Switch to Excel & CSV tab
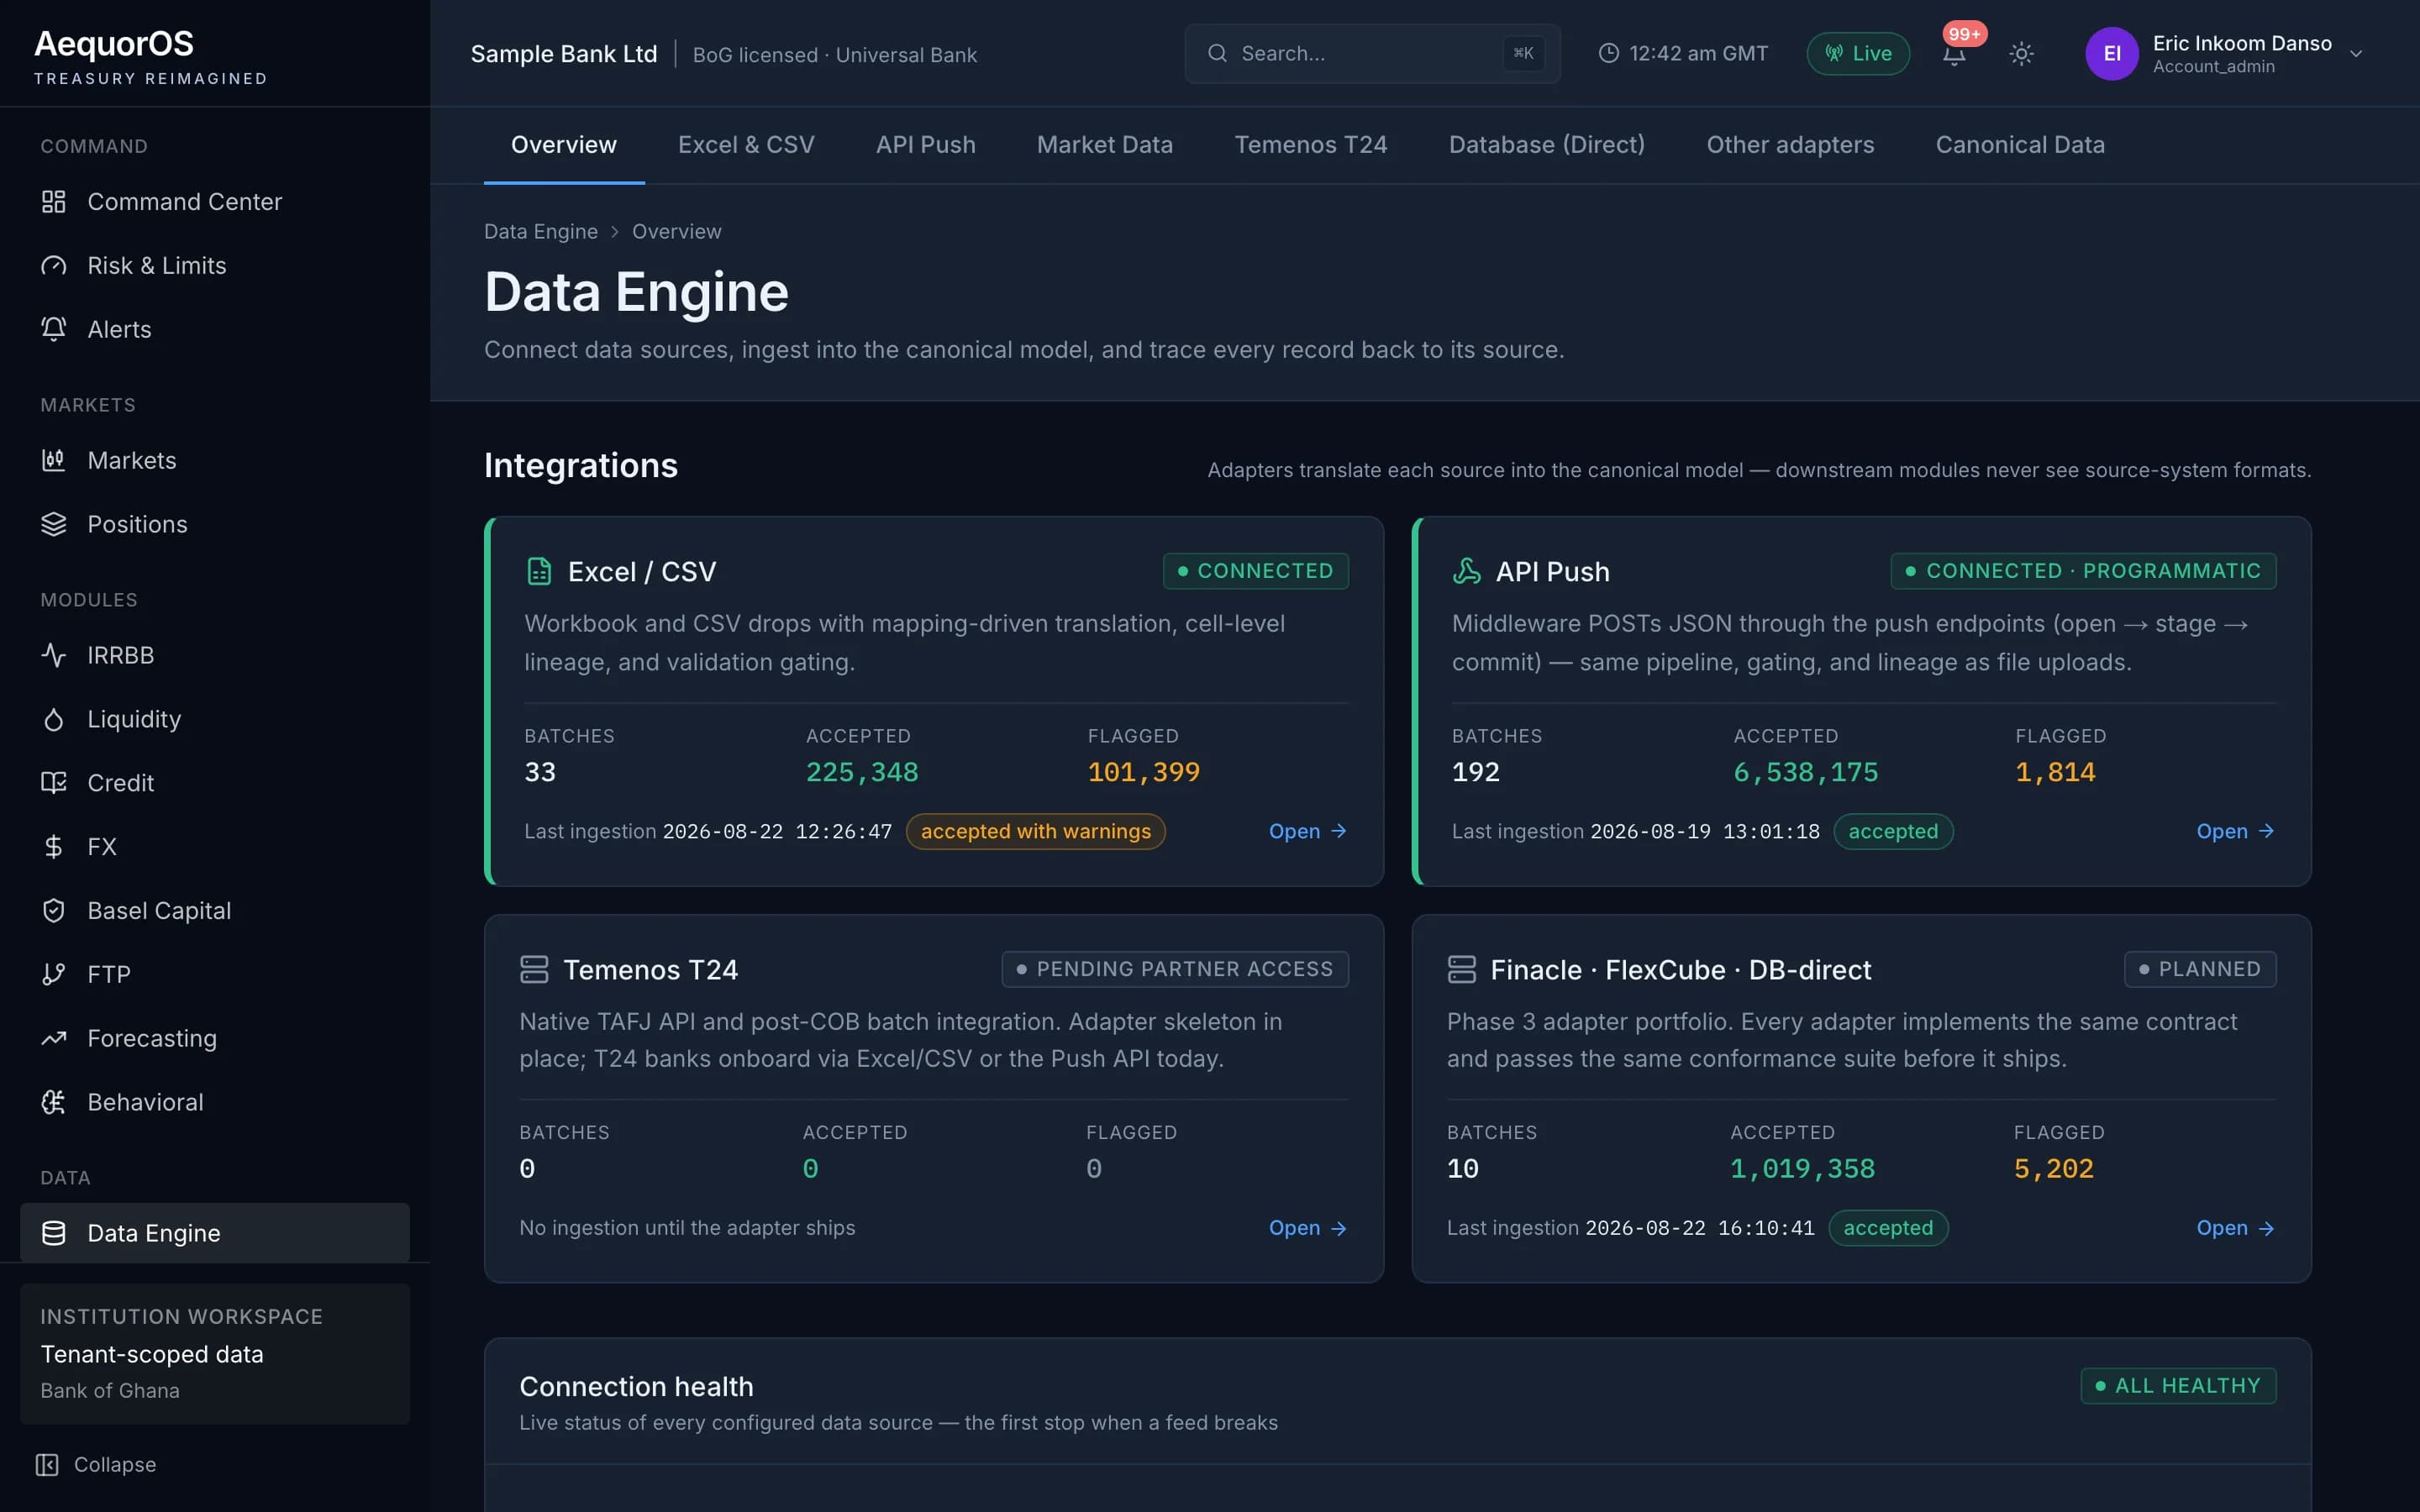The image size is (2420, 1512). (x=746, y=145)
